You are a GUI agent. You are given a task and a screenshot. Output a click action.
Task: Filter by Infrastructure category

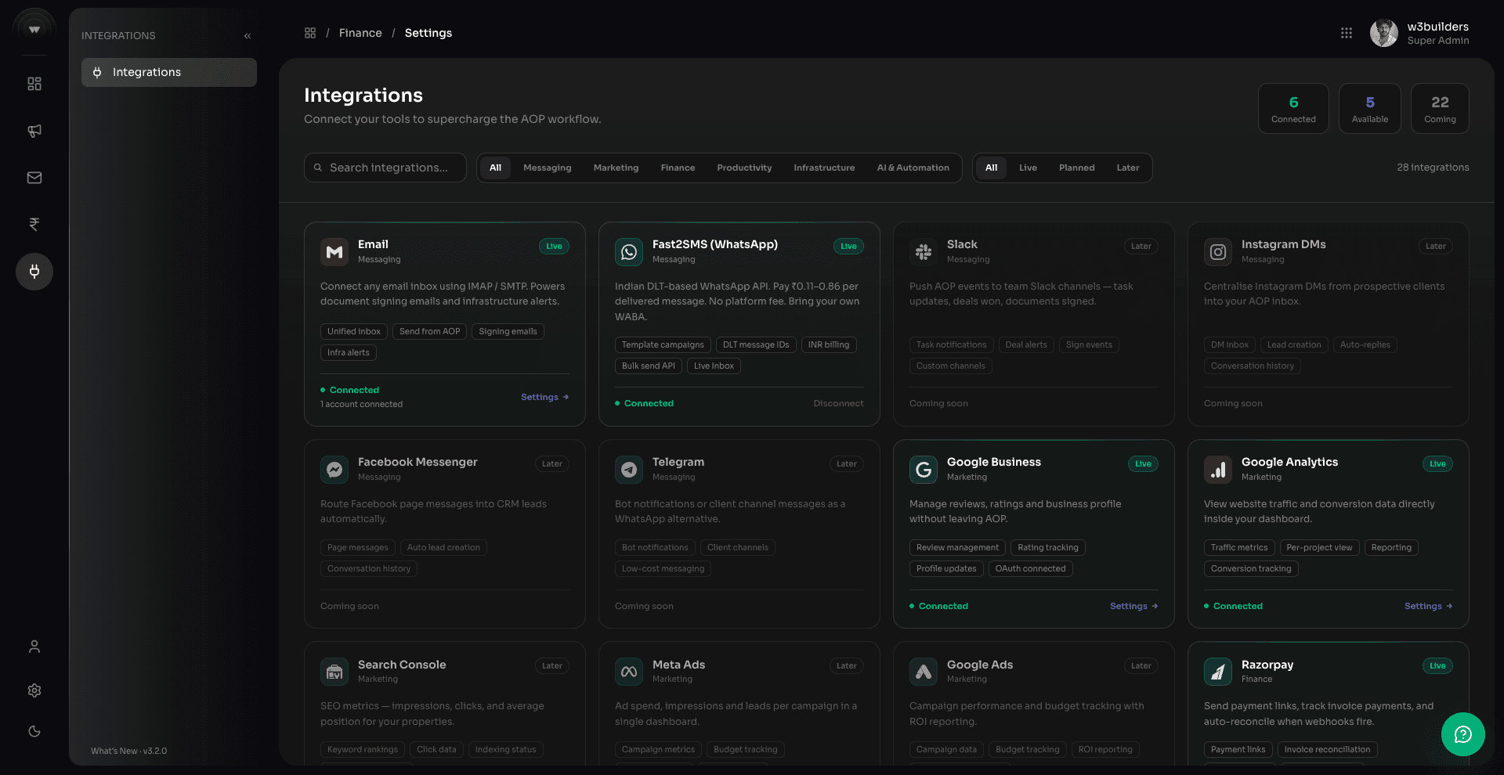coord(824,168)
